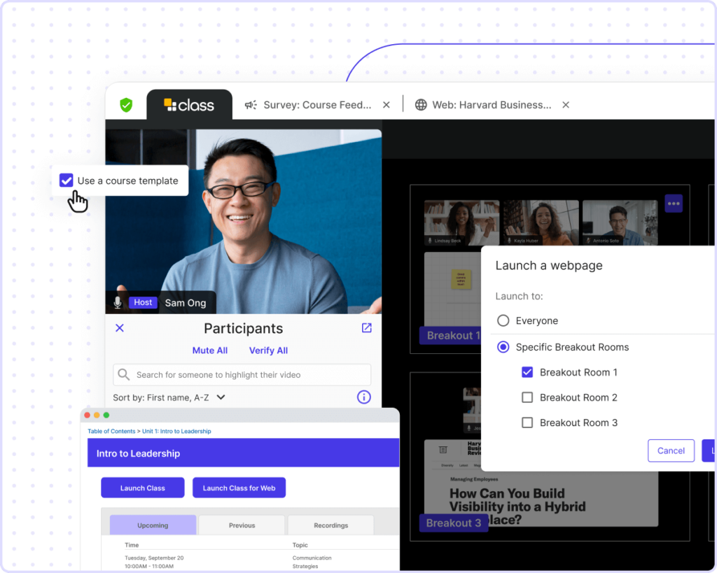Click the participant search input field

click(x=242, y=374)
